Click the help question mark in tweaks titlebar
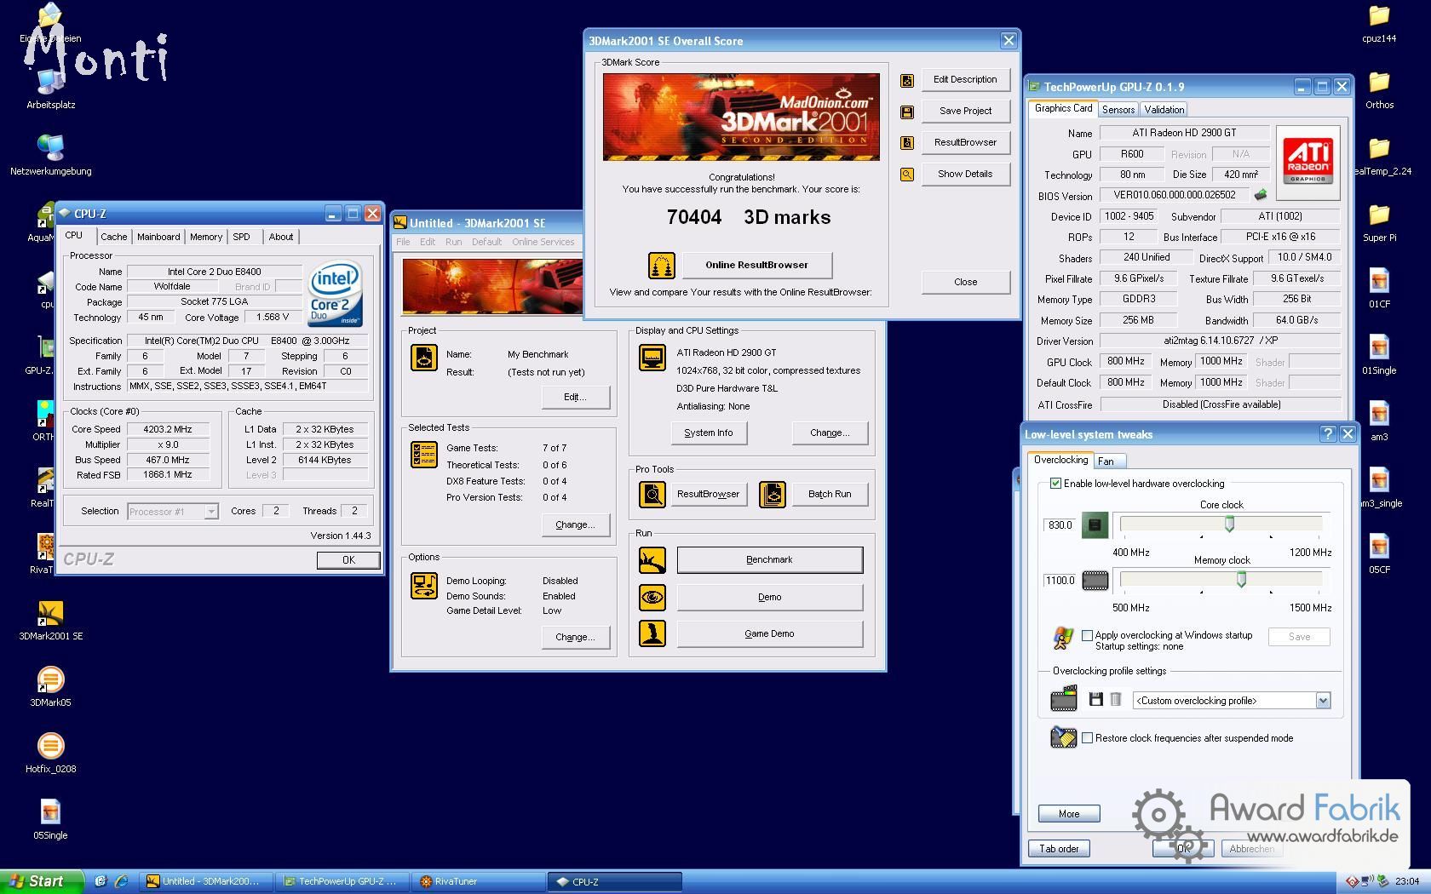The height and width of the screenshot is (894, 1431). point(1327,434)
